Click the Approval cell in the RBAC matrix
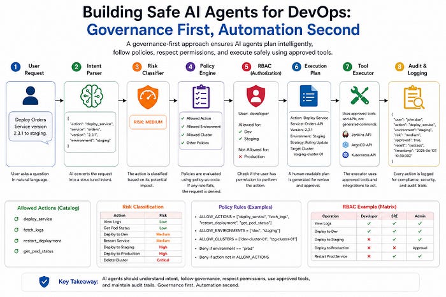The width and height of the screenshot is (446, 297). click(x=420, y=248)
